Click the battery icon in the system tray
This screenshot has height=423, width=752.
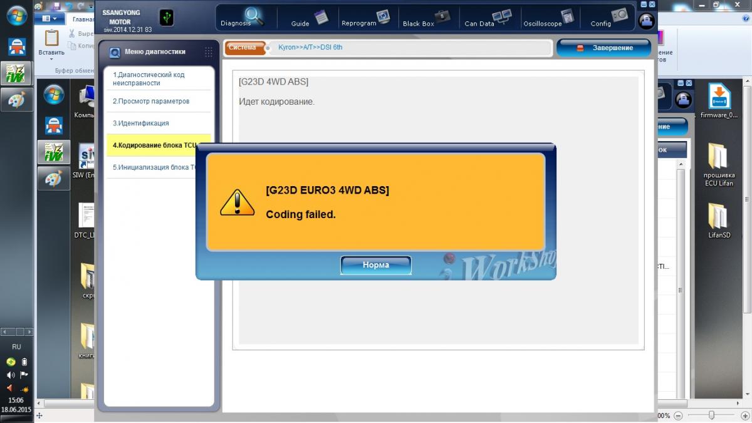24,362
